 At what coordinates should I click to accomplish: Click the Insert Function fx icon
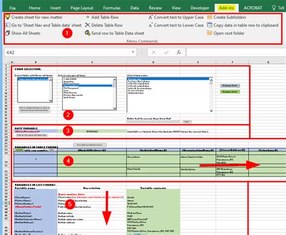[x=179, y=52]
